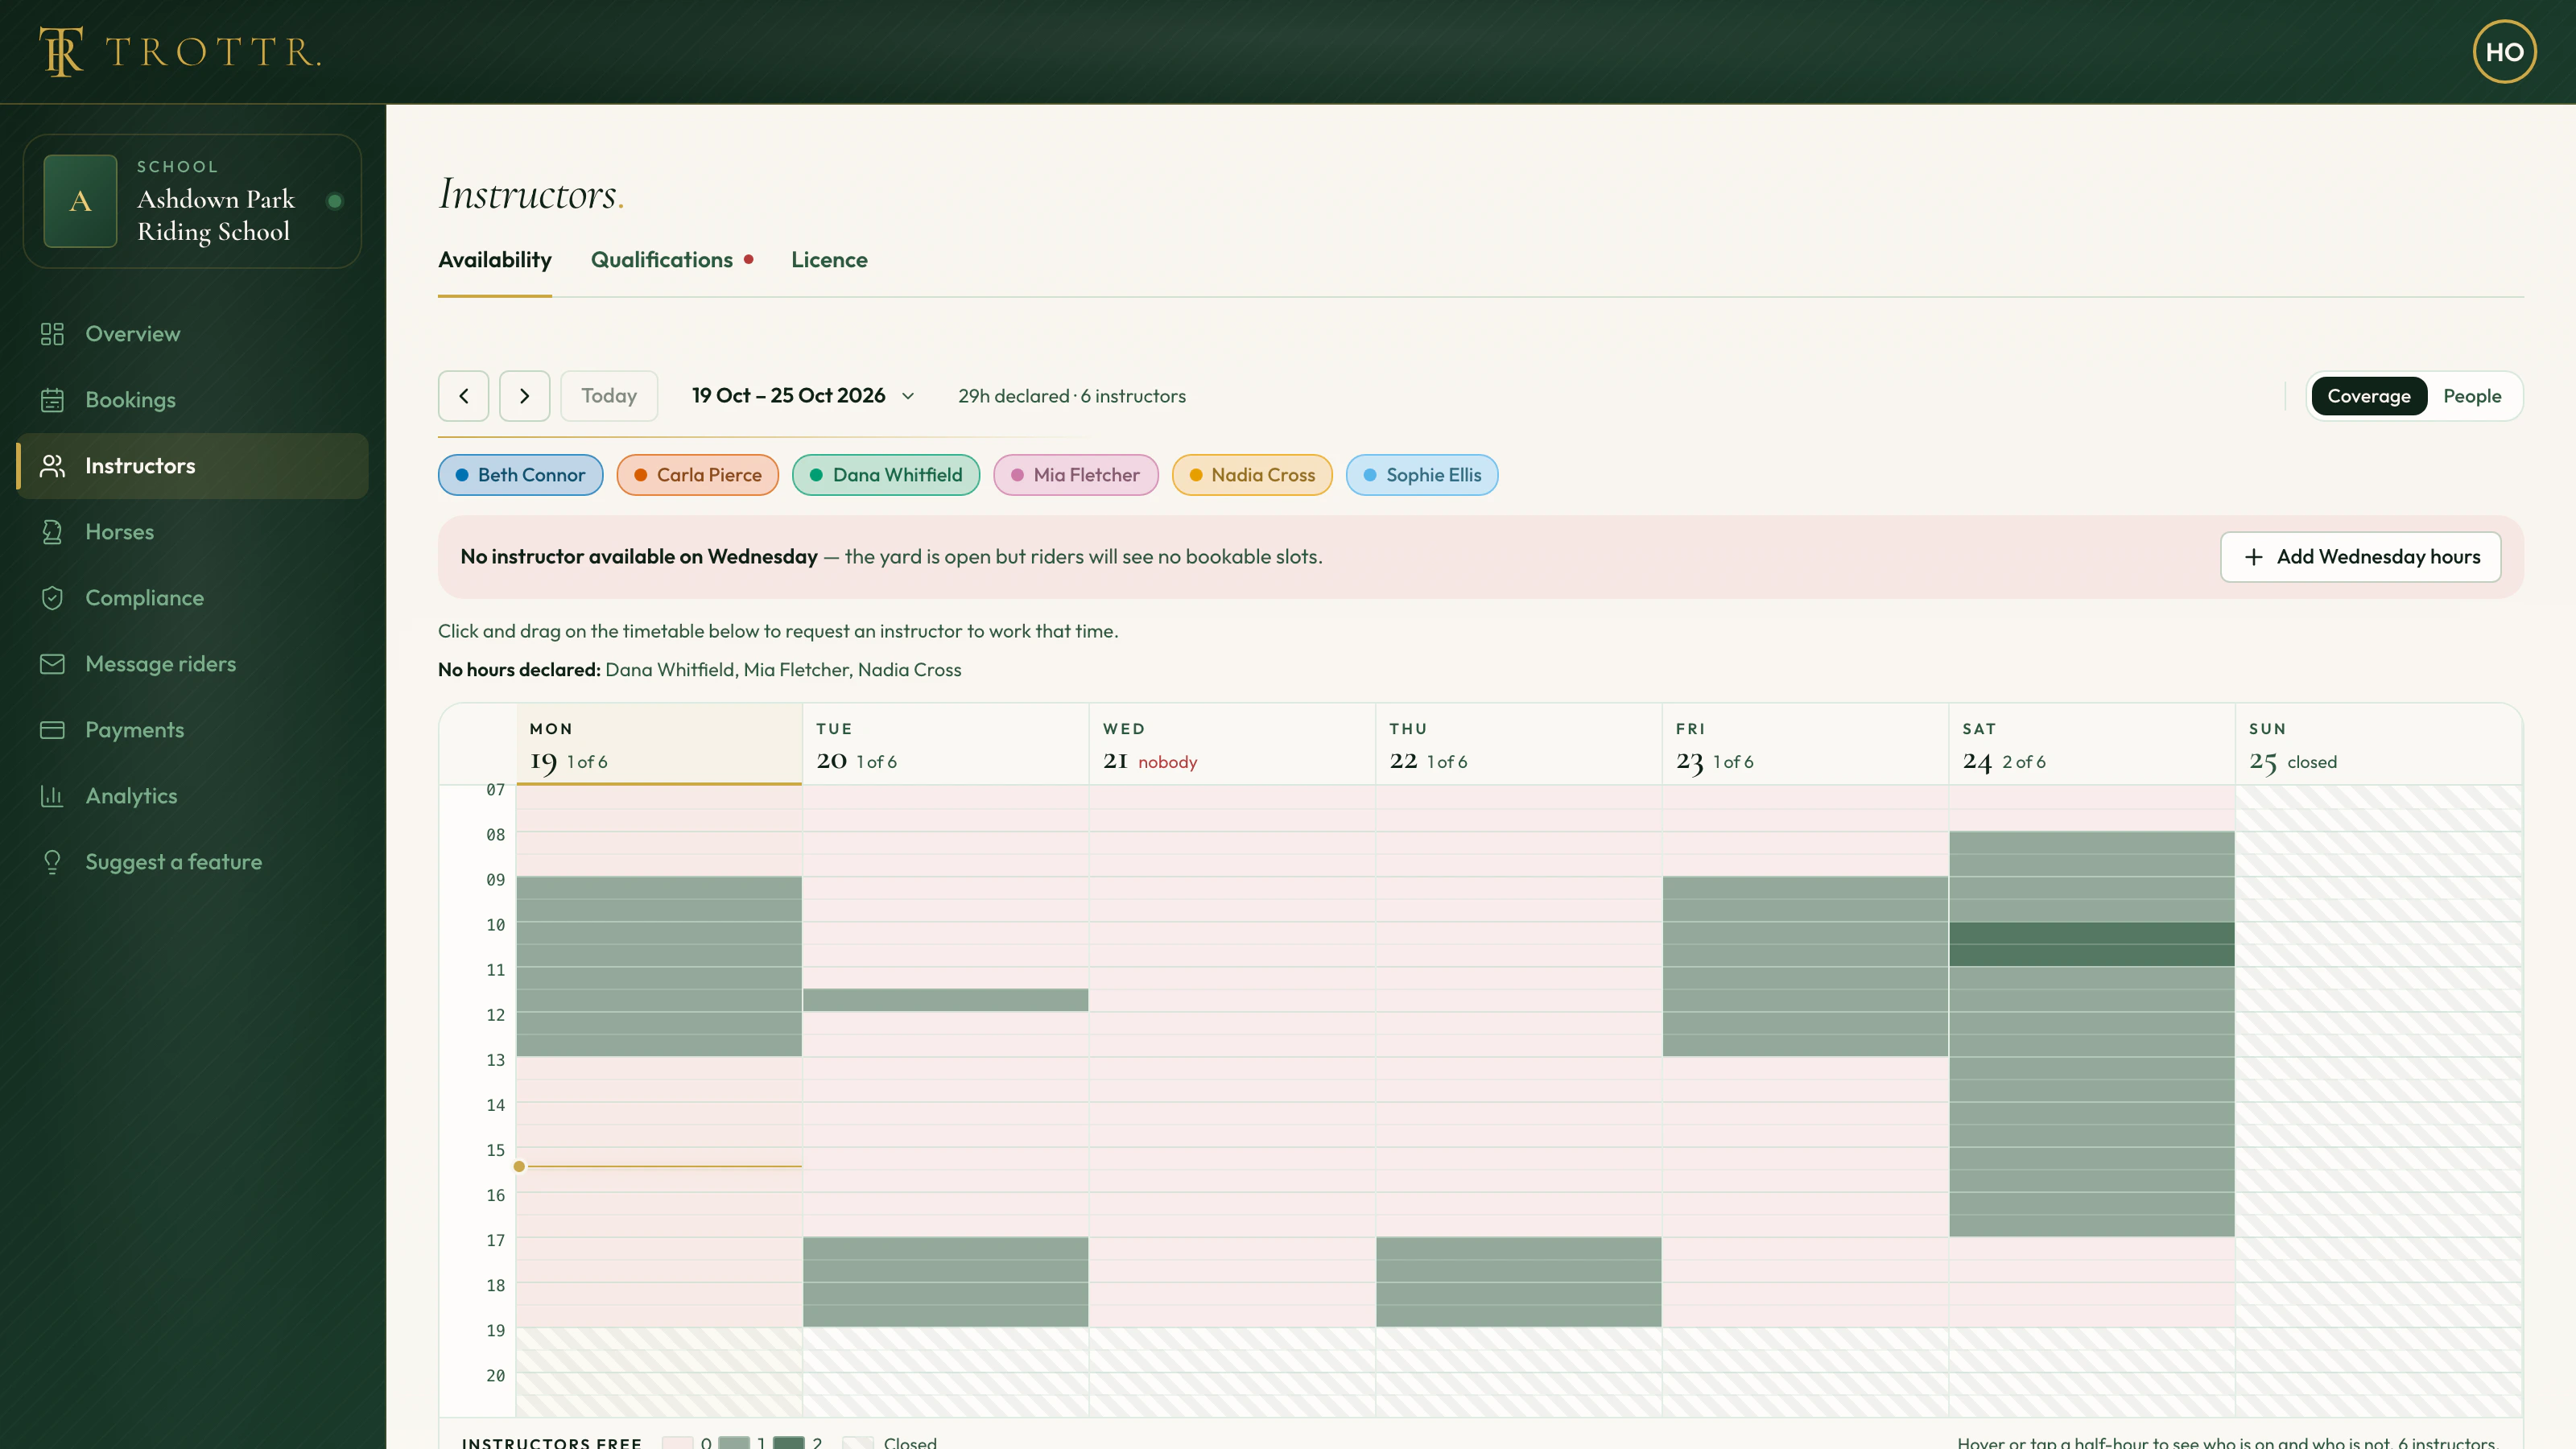The height and width of the screenshot is (1449, 2576).
Task: Switch to the Licence tab
Action: click(x=829, y=260)
